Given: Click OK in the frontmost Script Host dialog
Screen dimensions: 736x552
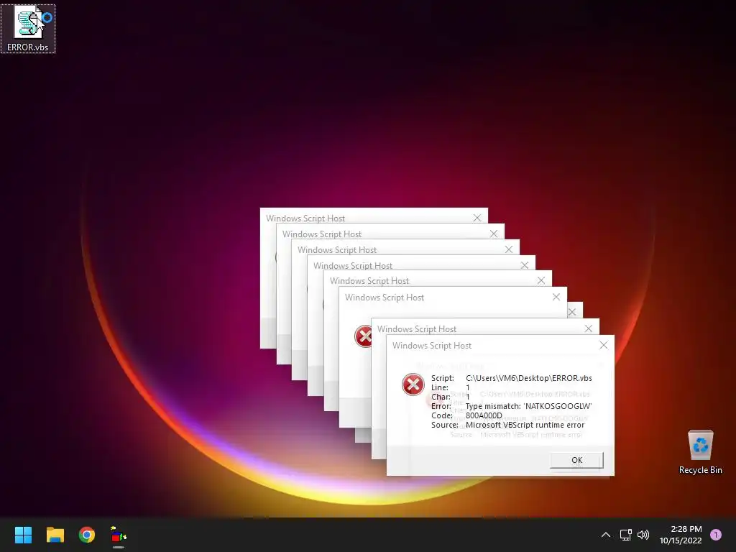Looking at the screenshot, I should pyautogui.click(x=577, y=460).
